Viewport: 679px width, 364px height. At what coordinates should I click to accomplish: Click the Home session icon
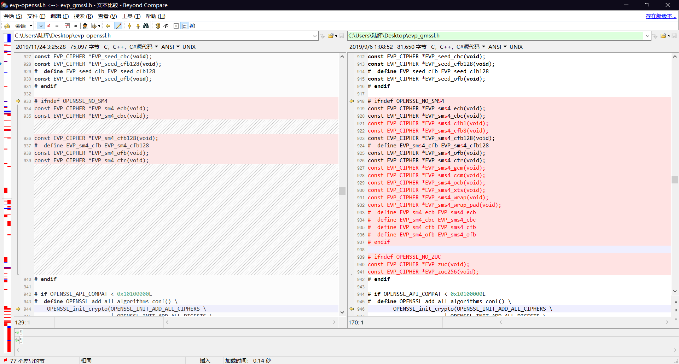click(x=7, y=26)
